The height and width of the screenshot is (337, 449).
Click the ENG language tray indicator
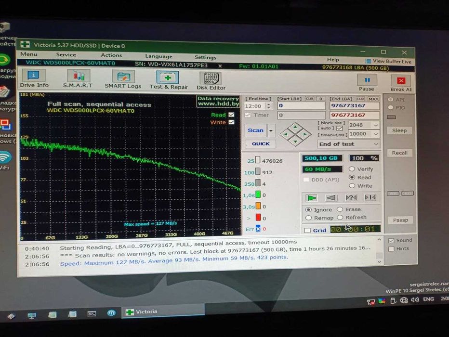coord(428,299)
